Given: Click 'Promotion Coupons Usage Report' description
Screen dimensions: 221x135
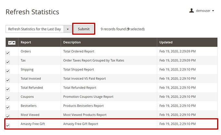Looking at the screenshot, I should click(88, 97).
